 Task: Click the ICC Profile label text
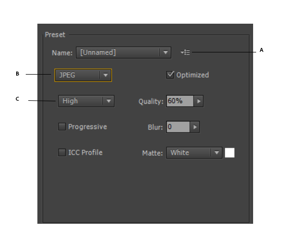85,153
